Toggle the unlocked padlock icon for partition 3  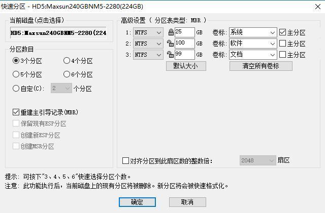point(171,55)
